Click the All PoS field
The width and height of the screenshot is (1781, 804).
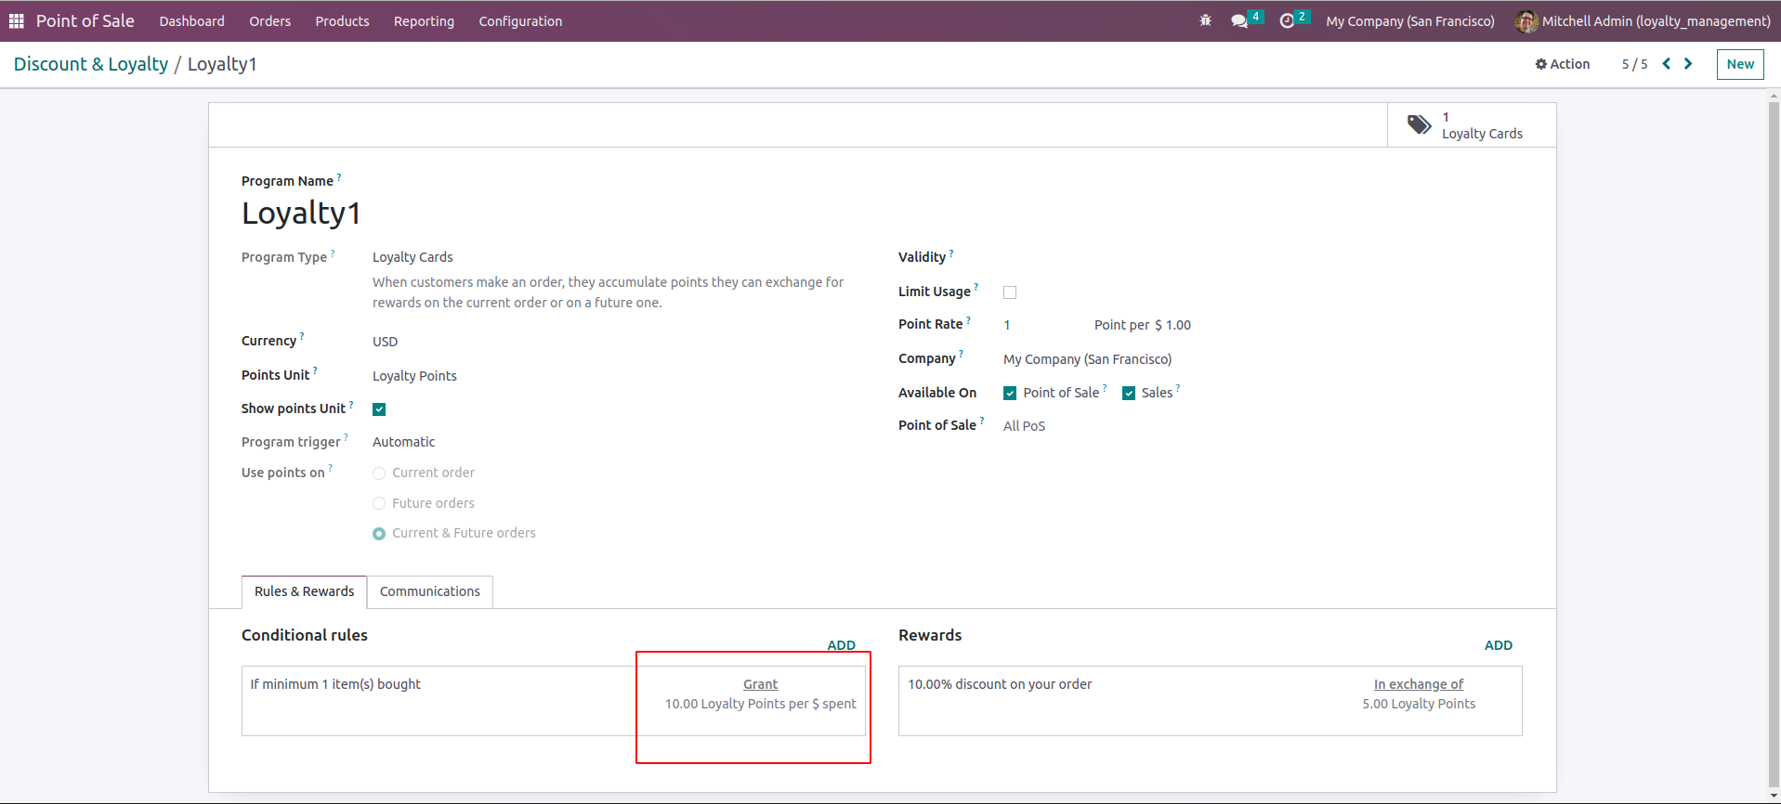click(1024, 426)
